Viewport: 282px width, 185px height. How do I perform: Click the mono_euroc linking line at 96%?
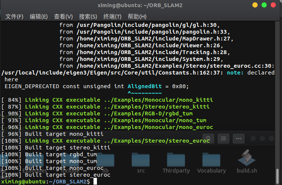[x=107, y=127]
